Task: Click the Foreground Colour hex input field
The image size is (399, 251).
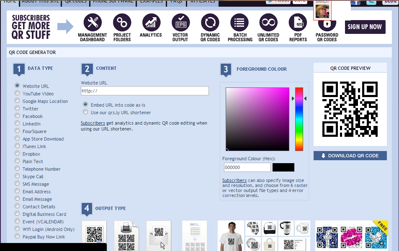Action: click(x=247, y=167)
